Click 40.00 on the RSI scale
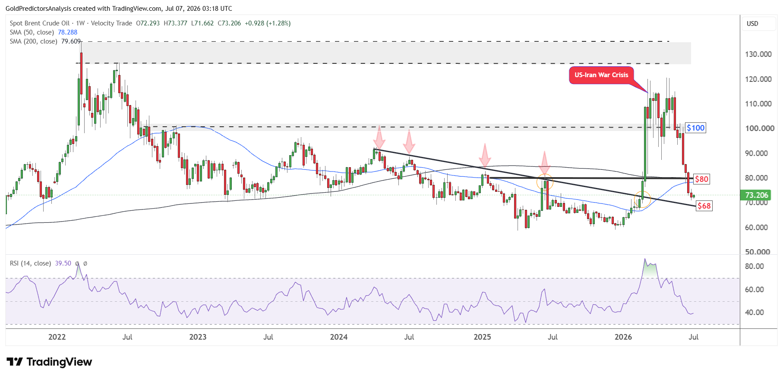 tap(754, 312)
